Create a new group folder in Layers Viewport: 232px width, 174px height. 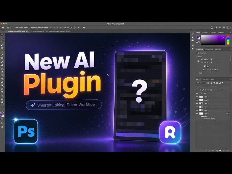(x=220, y=151)
